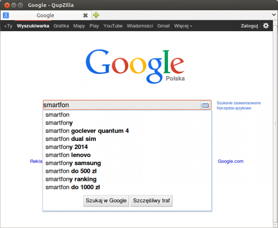Image resolution: width=278 pixels, height=228 pixels.
Task: Pick suggestion "smartfon lenovo"
Action: [x=127, y=155]
